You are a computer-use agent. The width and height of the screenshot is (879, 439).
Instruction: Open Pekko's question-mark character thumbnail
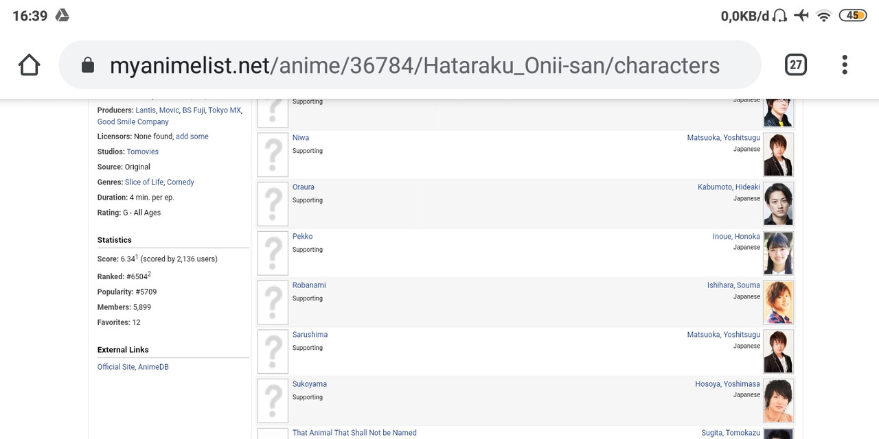pyautogui.click(x=273, y=253)
